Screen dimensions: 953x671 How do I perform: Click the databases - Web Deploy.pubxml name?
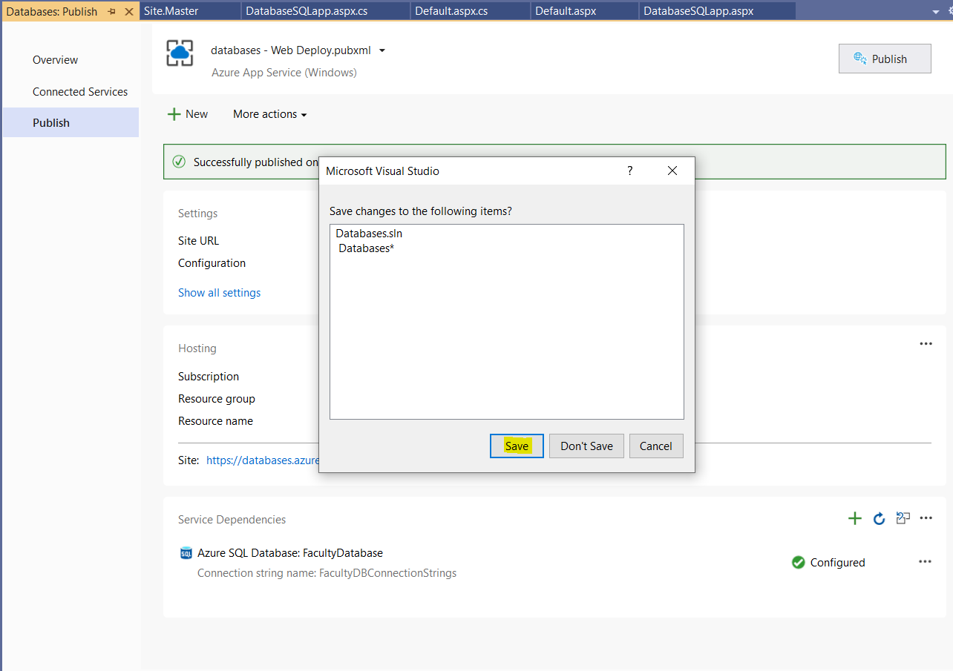tap(292, 50)
